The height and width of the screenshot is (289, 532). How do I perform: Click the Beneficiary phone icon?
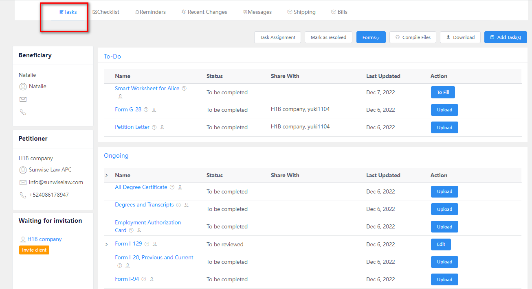pos(23,112)
